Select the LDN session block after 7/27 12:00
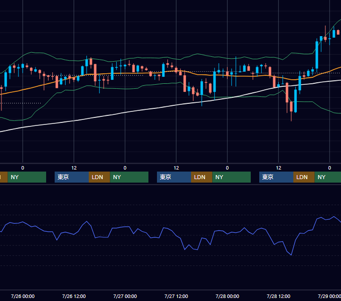This screenshot has width=341, height=301. (202, 177)
